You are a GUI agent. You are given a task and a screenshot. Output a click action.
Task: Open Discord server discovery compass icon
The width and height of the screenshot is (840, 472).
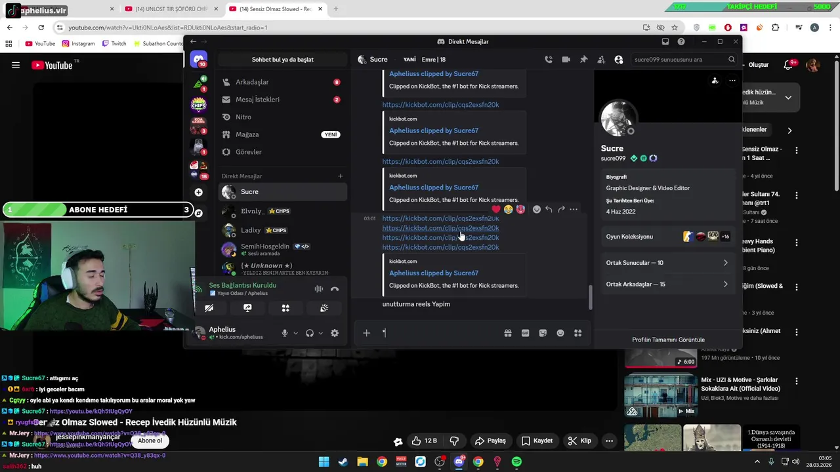pyautogui.click(x=198, y=213)
